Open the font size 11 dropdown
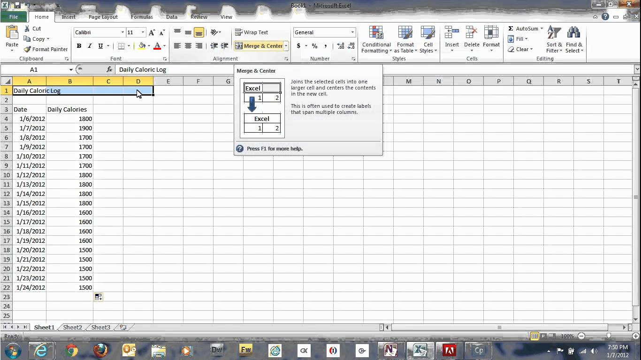This screenshot has height=360, width=641. pyautogui.click(x=143, y=32)
